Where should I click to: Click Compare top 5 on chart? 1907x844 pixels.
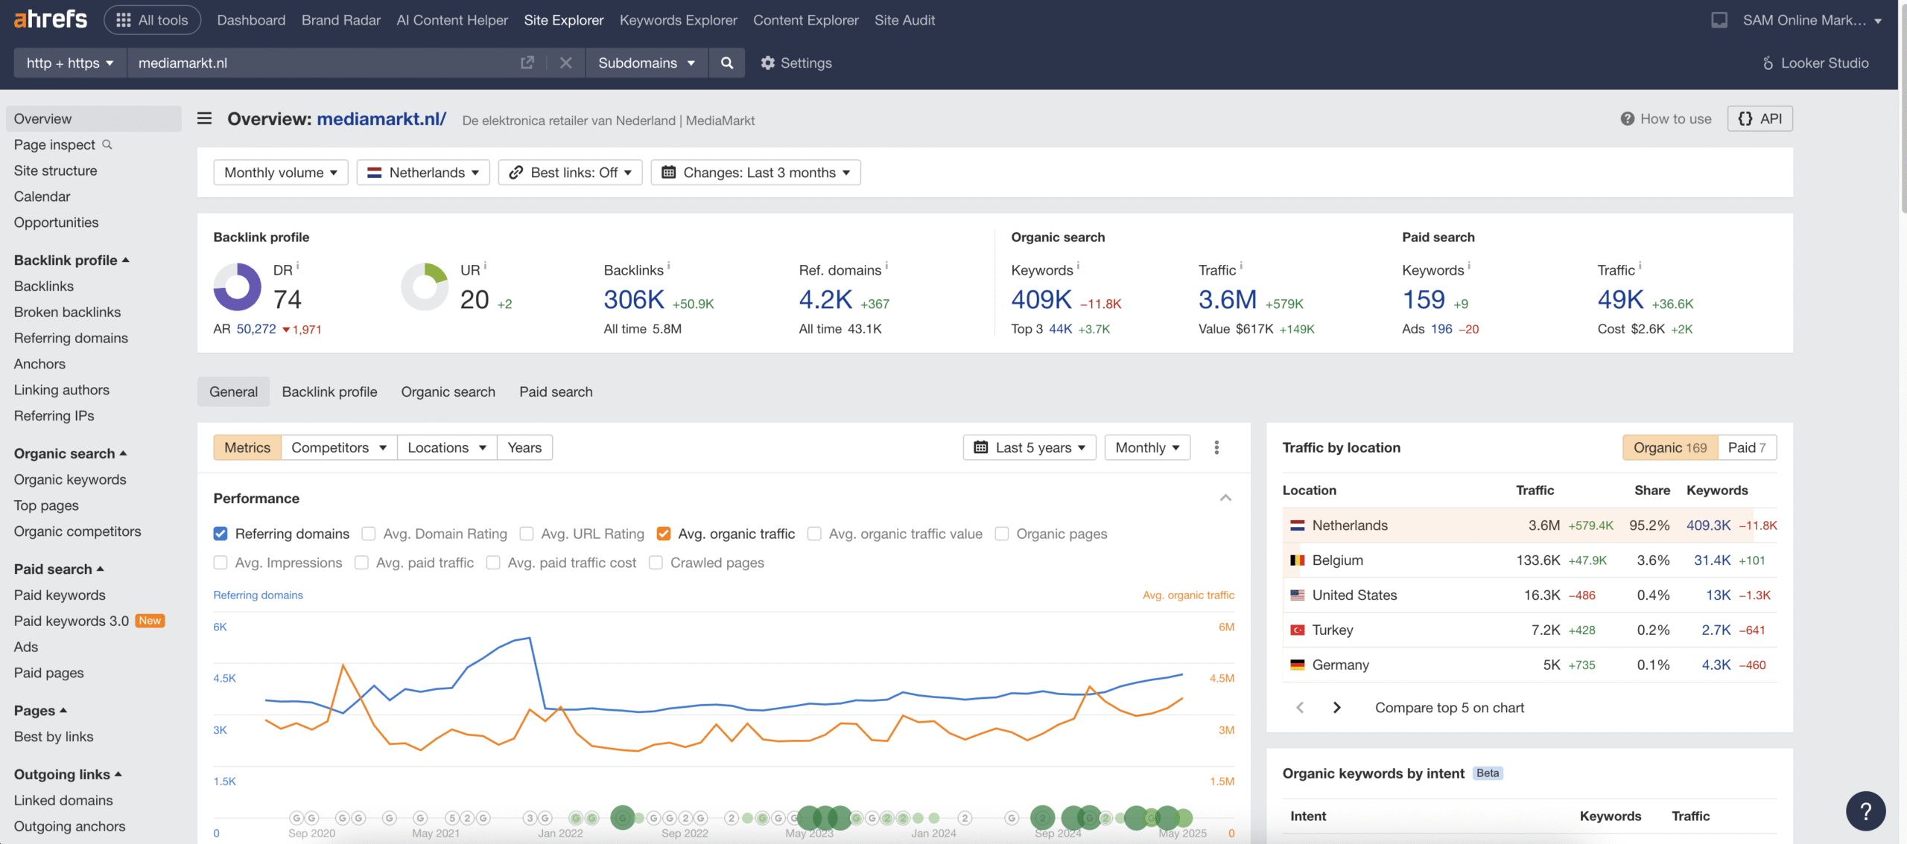[x=1449, y=708]
